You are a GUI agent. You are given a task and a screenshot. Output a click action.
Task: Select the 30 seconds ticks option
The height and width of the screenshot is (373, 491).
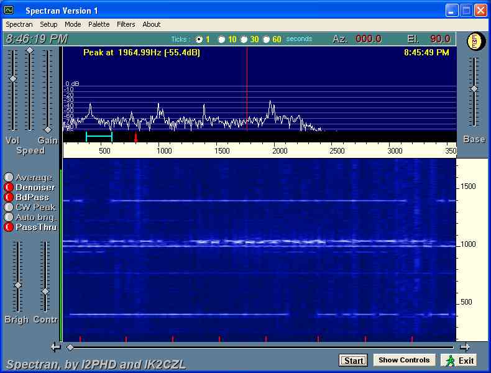244,39
